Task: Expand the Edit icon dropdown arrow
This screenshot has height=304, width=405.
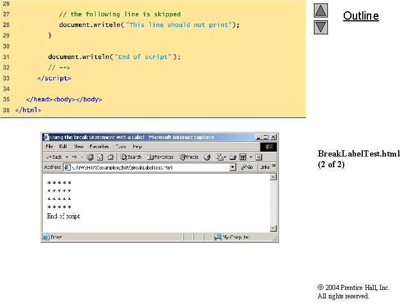Action: [x=250, y=157]
